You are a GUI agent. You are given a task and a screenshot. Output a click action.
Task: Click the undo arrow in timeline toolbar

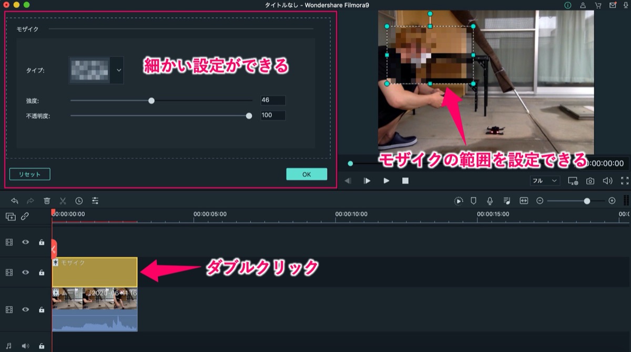tap(15, 200)
